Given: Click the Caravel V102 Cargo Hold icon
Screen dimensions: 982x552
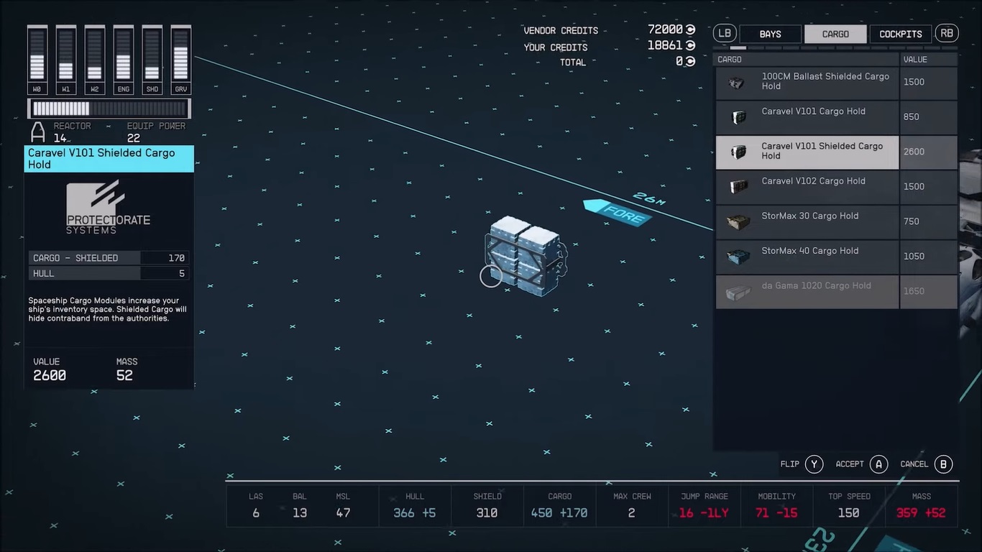Looking at the screenshot, I should click(738, 187).
